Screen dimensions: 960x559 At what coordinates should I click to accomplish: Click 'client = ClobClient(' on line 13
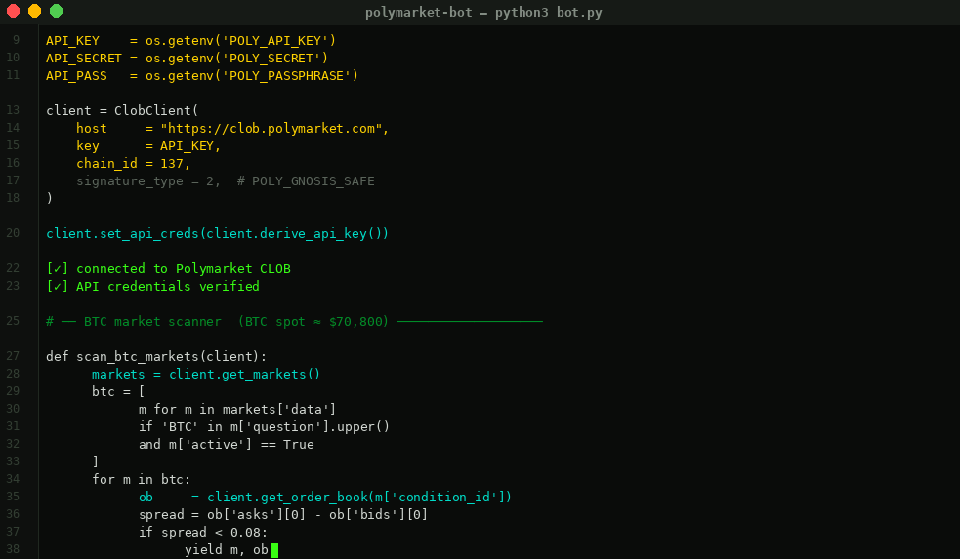pyautogui.click(x=122, y=110)
